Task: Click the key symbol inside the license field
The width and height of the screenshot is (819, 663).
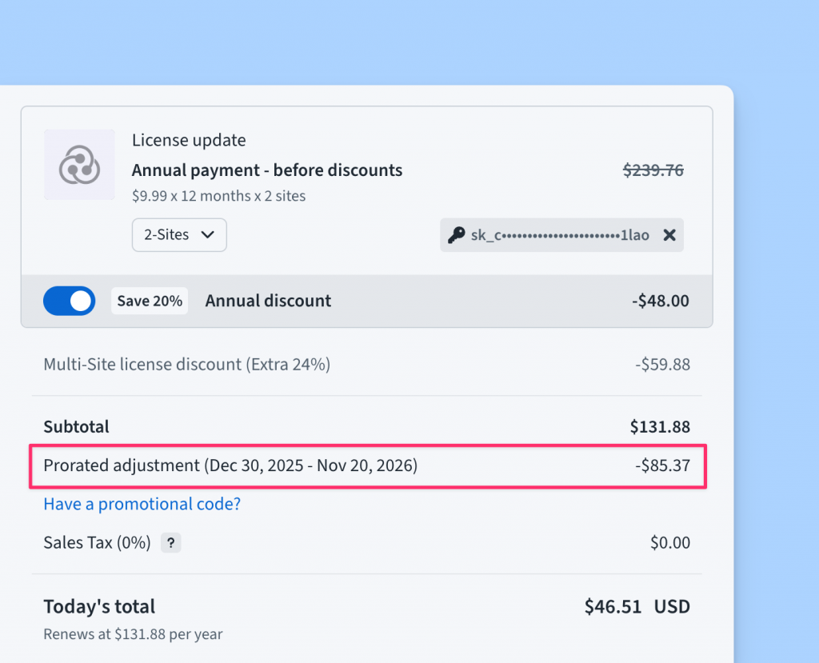Action: (456, 234)
